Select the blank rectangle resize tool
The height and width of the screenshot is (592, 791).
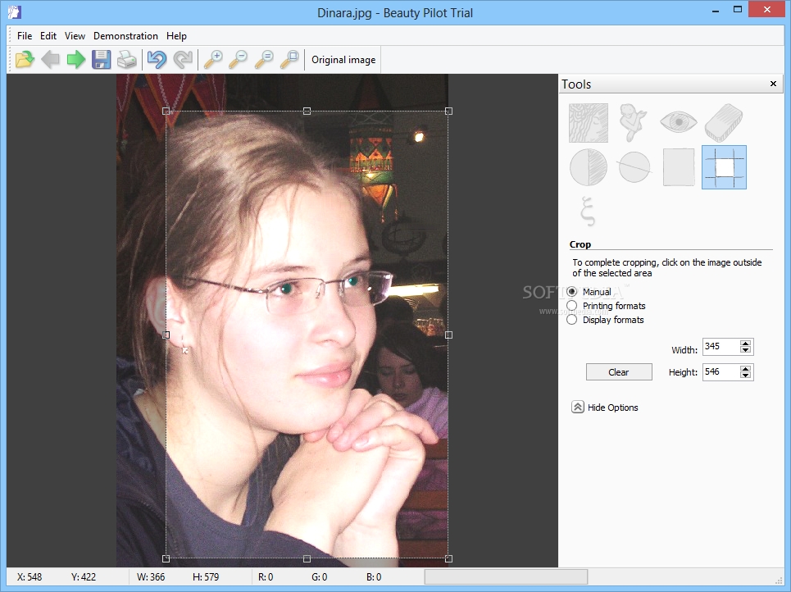[x=679, y=167]
